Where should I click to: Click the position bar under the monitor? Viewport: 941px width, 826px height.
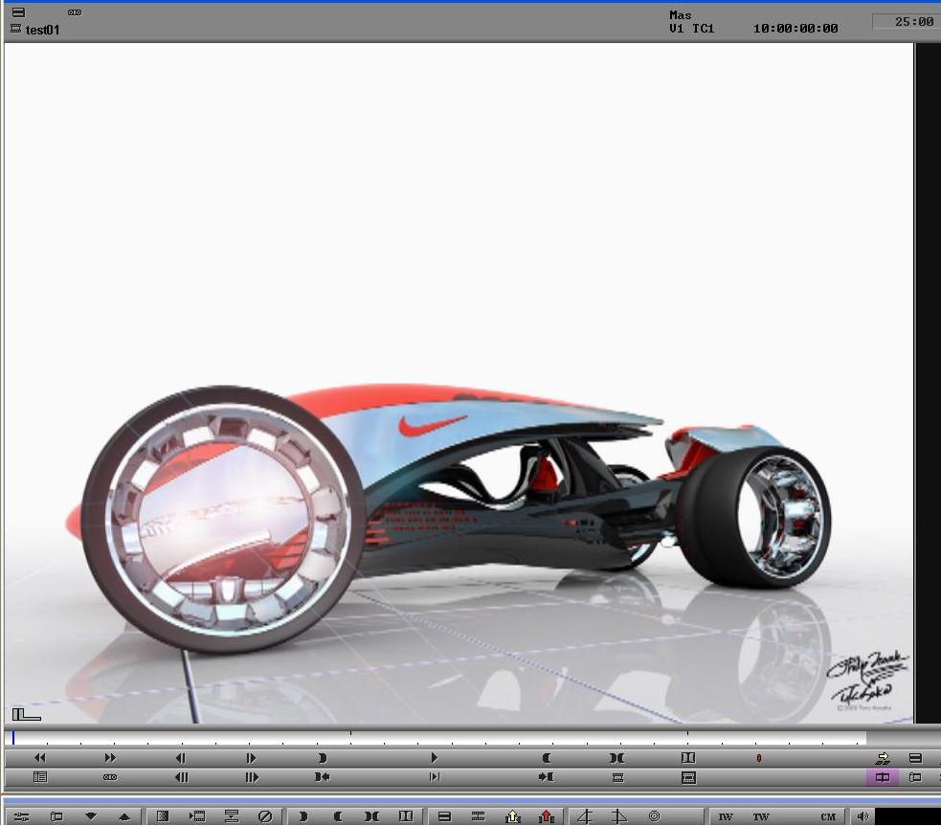pos(436,738)
